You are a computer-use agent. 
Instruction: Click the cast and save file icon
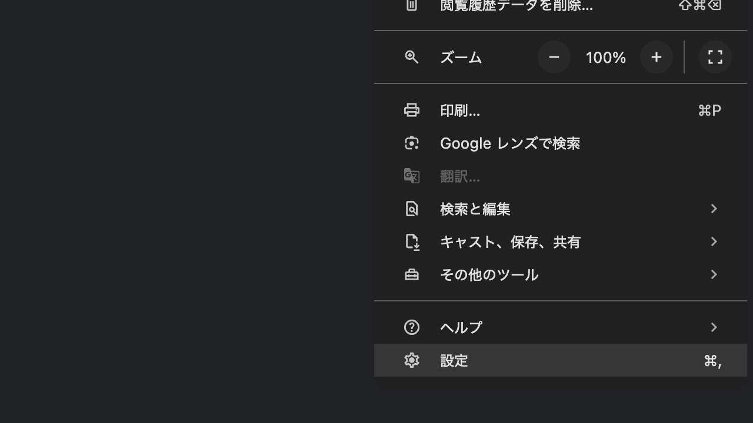(x=412, y=242)
